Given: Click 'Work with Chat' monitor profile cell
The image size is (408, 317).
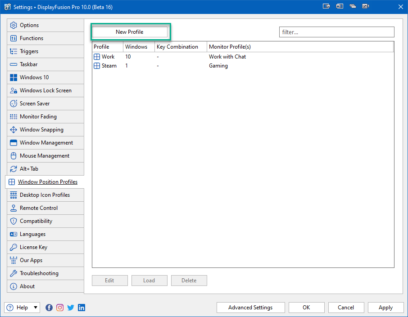Looking at the screenshot, I should 227,57.
